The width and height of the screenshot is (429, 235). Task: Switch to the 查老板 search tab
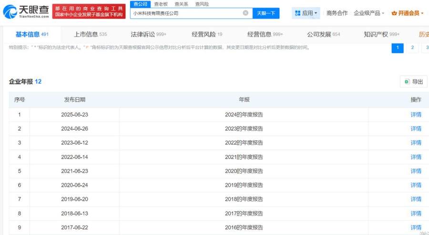coord(160,4)
